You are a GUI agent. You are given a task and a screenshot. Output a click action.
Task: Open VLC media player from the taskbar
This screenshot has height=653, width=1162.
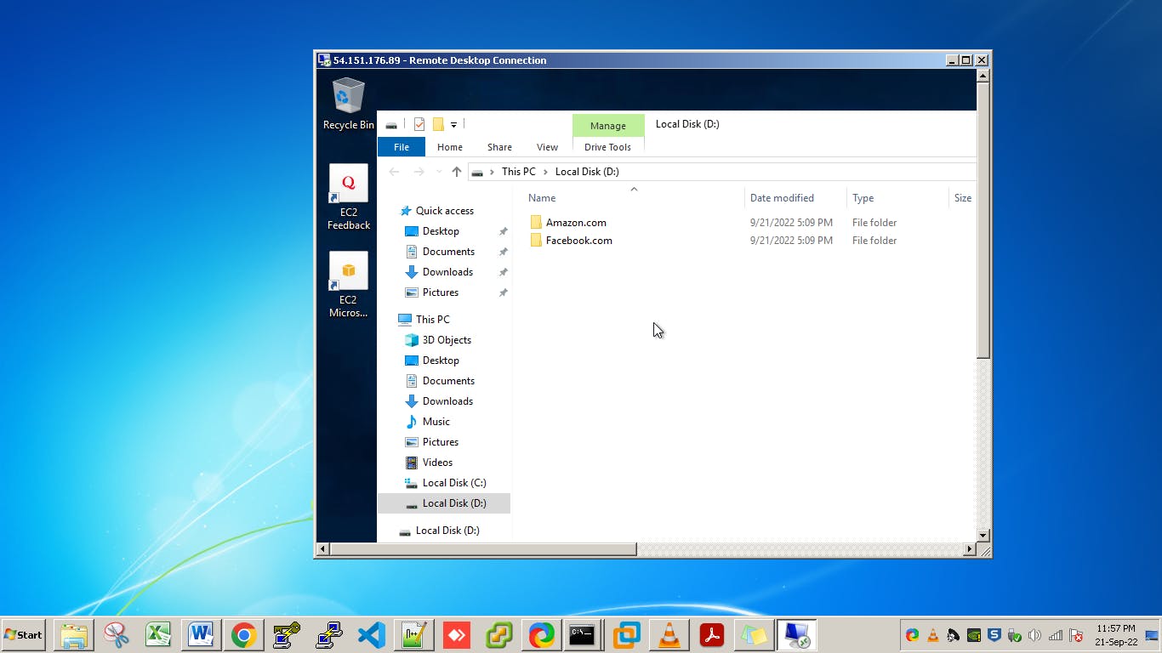(669, 635)
